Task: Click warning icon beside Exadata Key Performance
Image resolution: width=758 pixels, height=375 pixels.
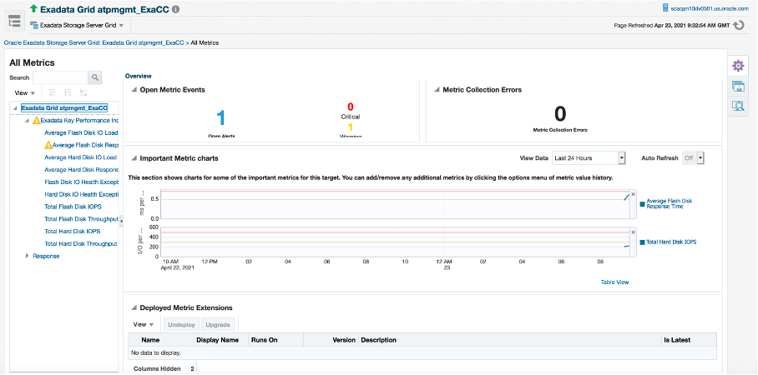Action: pos(36,120)
